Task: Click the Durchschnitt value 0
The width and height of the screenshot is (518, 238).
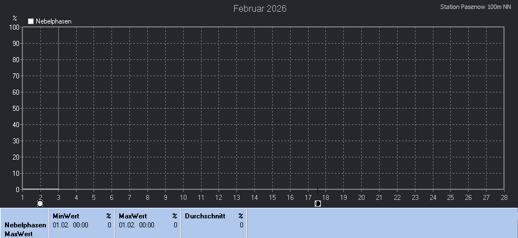Action: click(241, 225)
